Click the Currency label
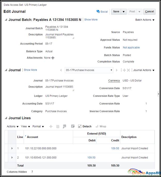 point(114,81)
